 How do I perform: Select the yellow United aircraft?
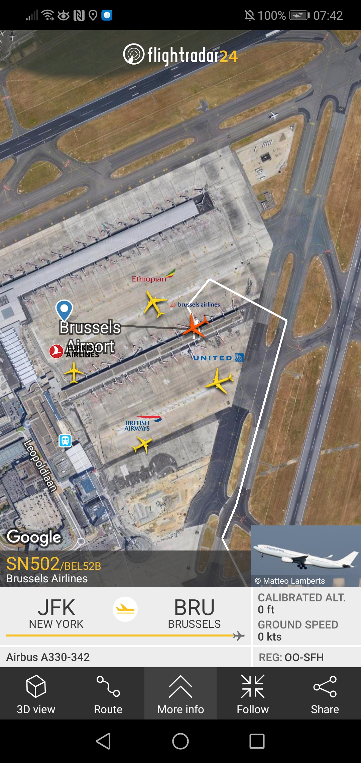coord(220,381)
